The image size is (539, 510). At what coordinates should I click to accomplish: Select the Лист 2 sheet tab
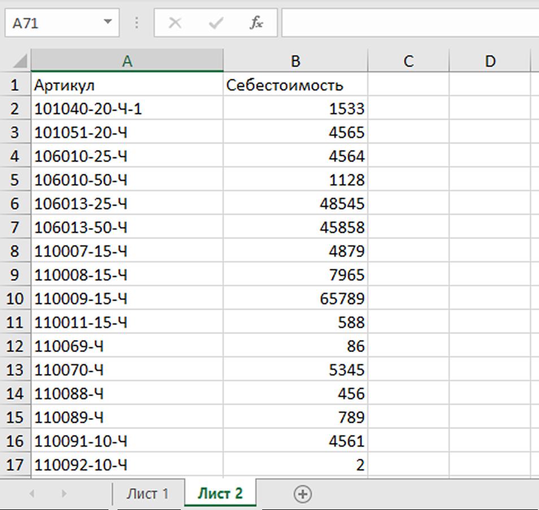(220, 494)
